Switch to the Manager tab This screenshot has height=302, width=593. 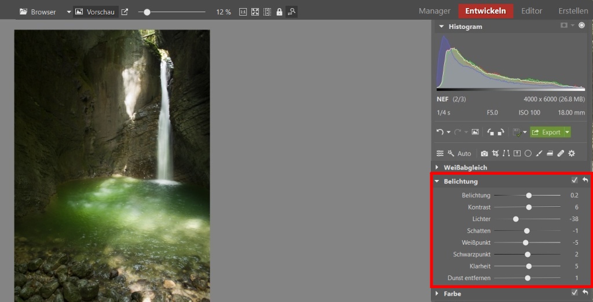coord(434,11)
